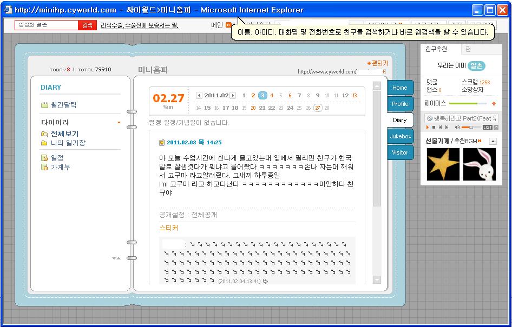This screenshot has width=512, height=327.
Task: Focus the search input field at top
Action: coord(47,25)
